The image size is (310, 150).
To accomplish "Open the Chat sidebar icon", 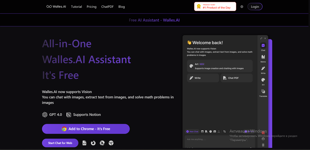I will [x=263, y=46].
